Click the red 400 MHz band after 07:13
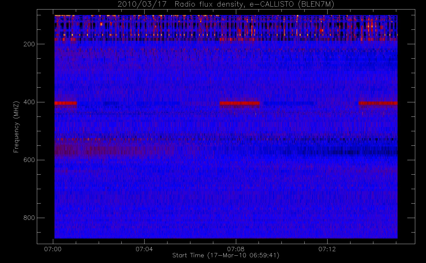The height and width of the screenshot is (263, 426). tap(378, 103)
